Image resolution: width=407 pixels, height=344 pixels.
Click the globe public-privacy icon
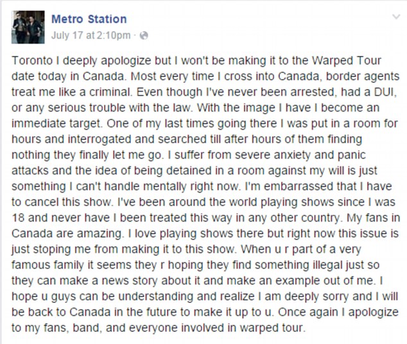pos(143,34)
